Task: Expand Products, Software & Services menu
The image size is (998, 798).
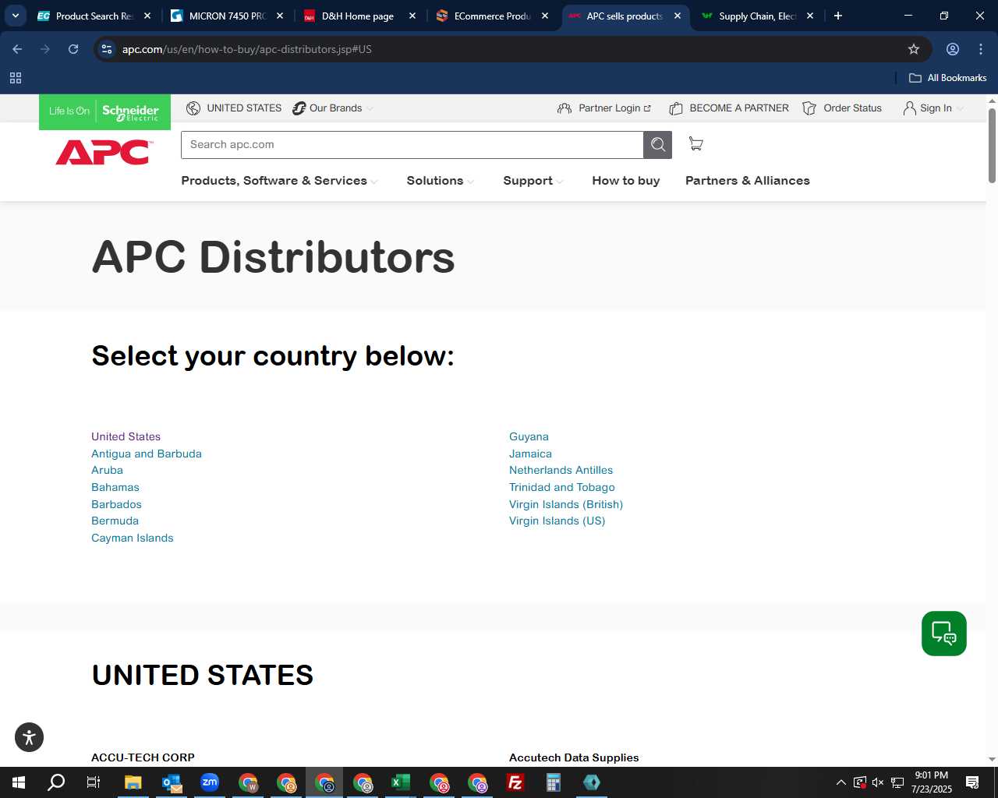Action: pos(279,181)
